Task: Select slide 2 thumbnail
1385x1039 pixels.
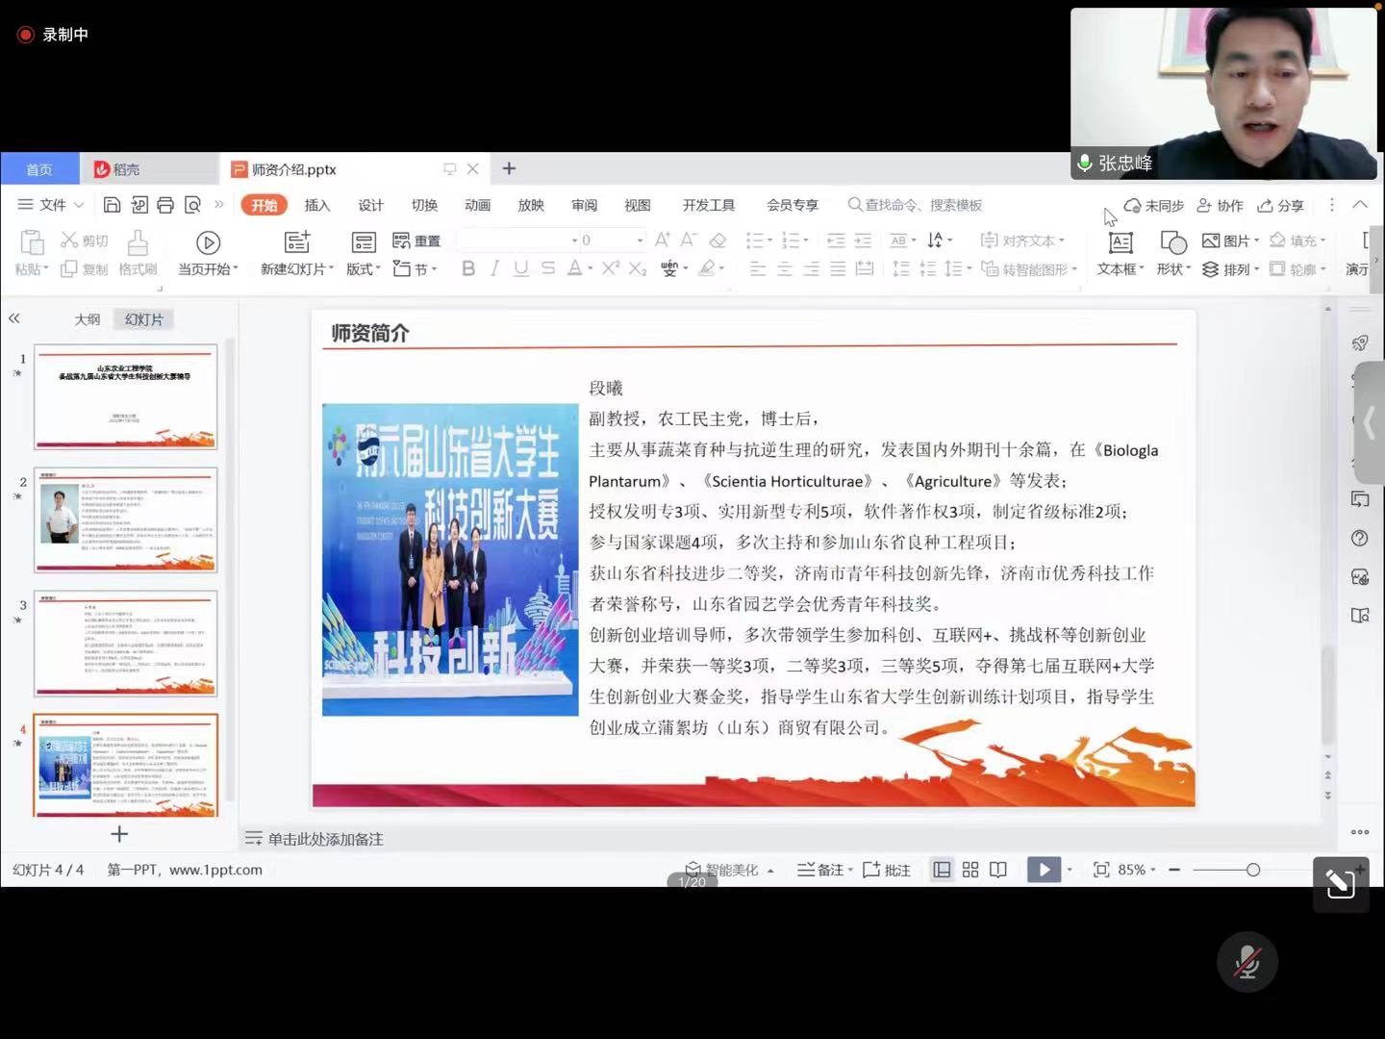Action: coord(126,520)
